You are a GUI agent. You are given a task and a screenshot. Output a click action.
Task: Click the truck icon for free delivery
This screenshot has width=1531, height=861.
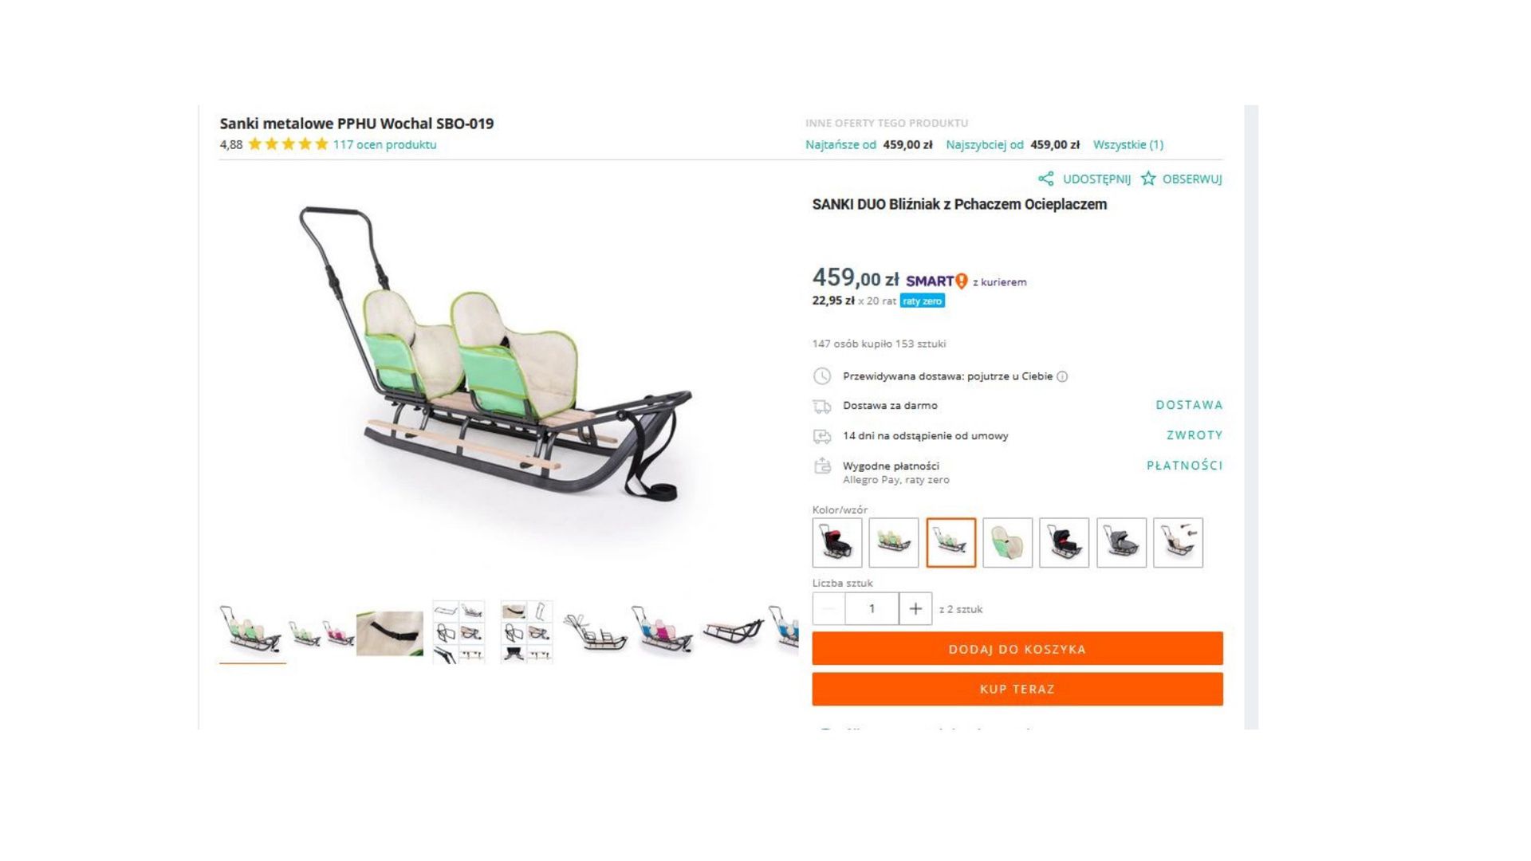pyautogui.click(x=821, y=407)
